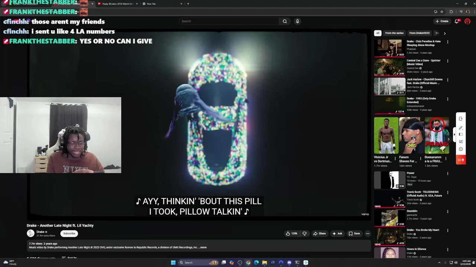Click the exit icon in overlay toolbar

pyautogui.click(x=461, y=119)
